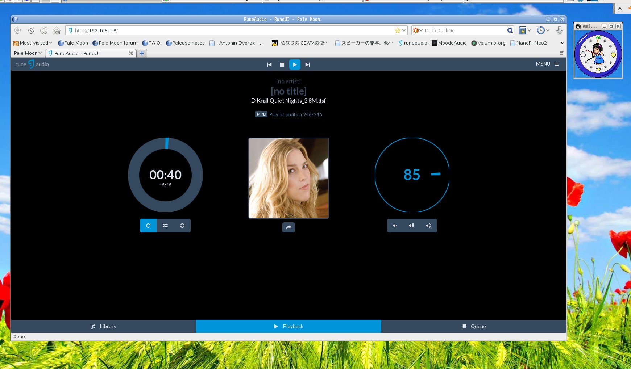Set maximum volume with the loud speaker icon
This screenshot has height=369, width=631.
pyautogui.click(x=428, y=225)
